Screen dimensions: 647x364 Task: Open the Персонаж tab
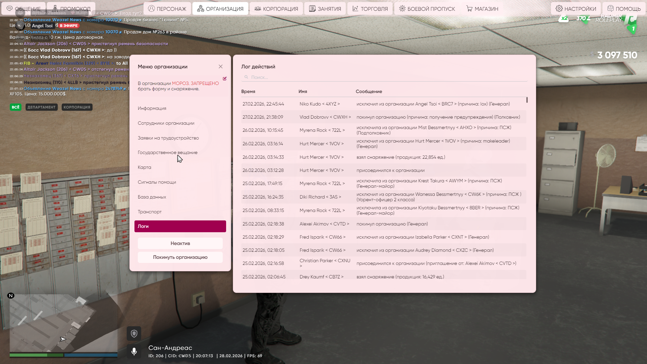[x=167, y=9]
